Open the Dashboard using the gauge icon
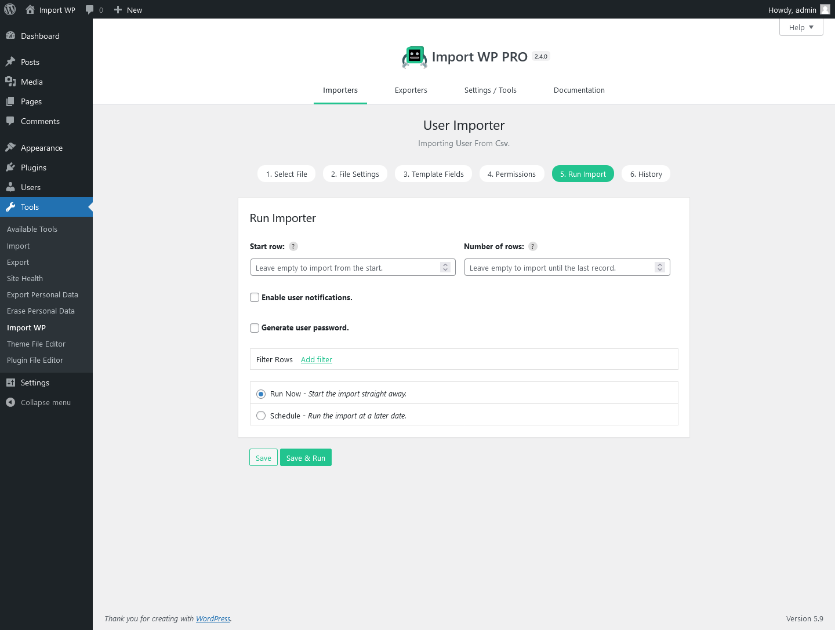The image size is (835, 630). [11, 36]
